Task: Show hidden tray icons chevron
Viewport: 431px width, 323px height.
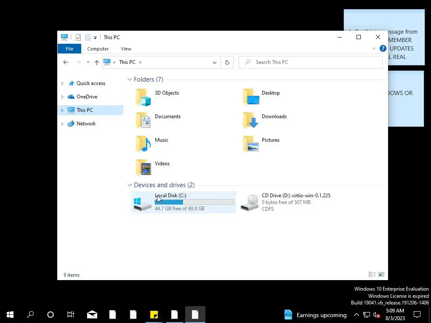Action: (x=356, y=315)
